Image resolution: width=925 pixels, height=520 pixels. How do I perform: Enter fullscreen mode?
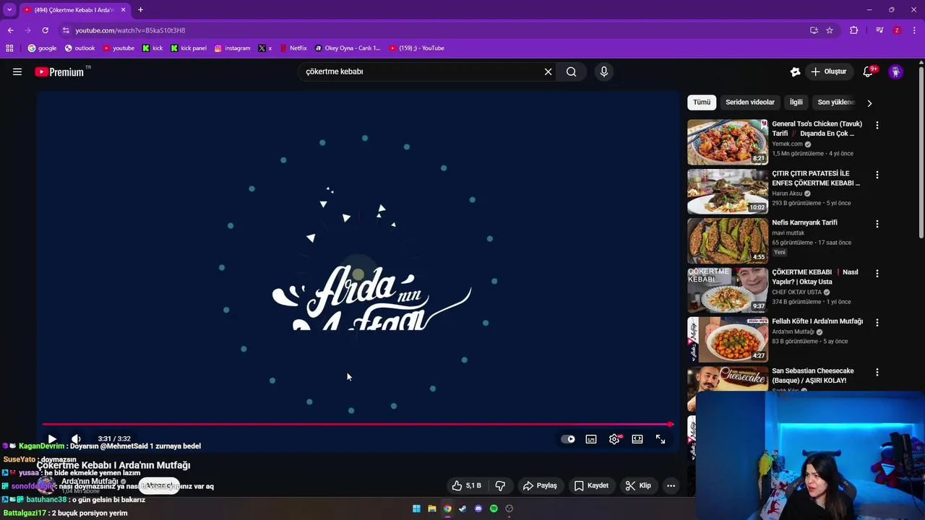click(661, 439)
